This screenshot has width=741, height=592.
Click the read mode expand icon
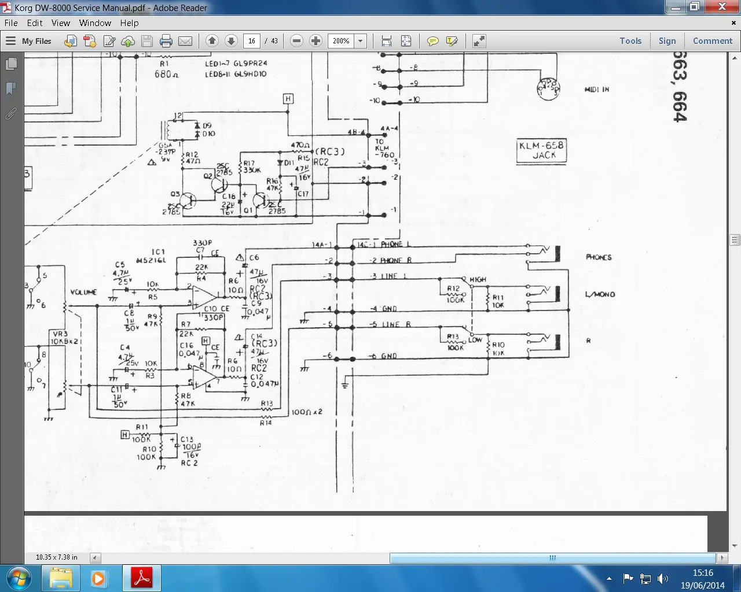tap(479, 41)
